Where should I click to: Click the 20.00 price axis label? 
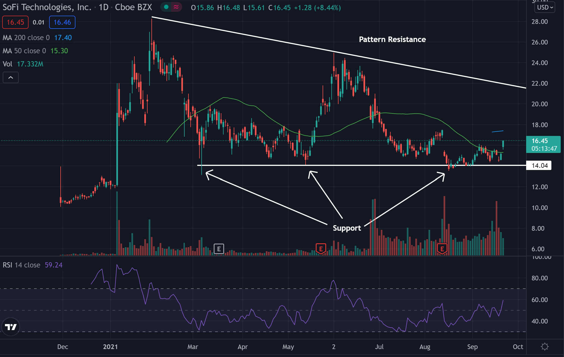[x=540, y=104]
